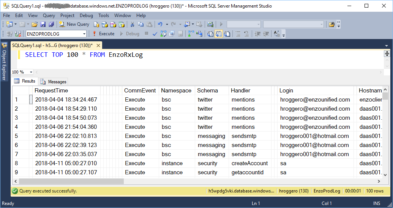Switch output to Results to File
Viewport: 393px width, 208px height.
point(227,34)
